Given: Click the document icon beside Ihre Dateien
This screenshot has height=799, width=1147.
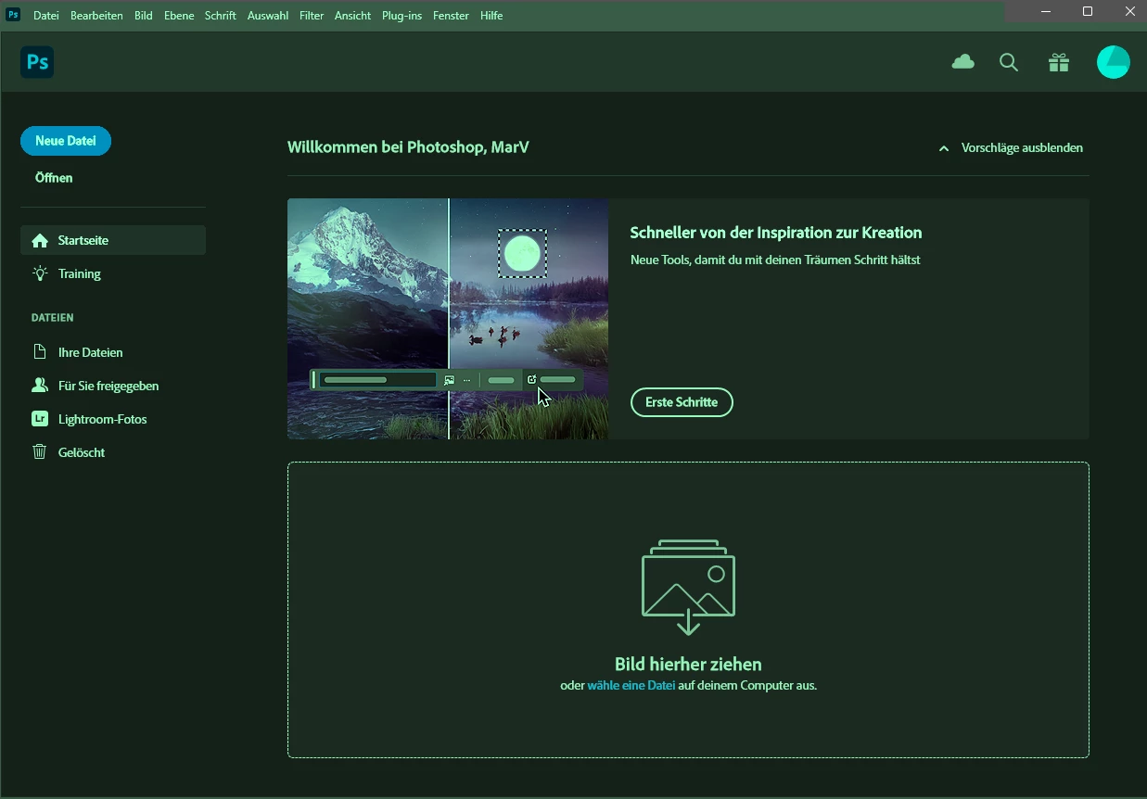Looking at the screenshot, I should click(40, 352).
